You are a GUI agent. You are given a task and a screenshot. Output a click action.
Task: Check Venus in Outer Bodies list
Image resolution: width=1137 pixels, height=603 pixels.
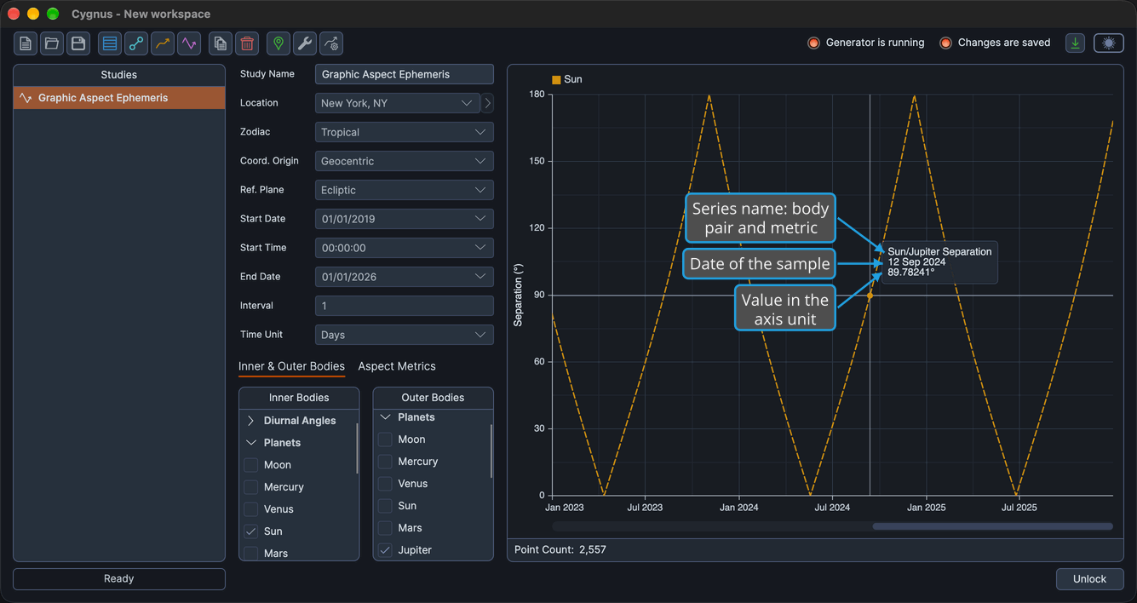point(385,484)
